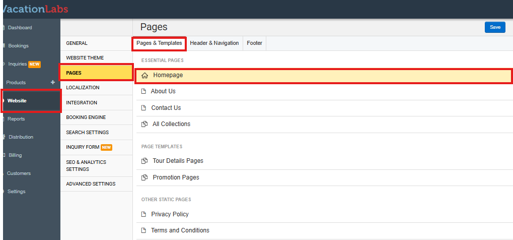Click the Terms and Conditions document icon
The image size is (513, 240).
tap(144, 230)
